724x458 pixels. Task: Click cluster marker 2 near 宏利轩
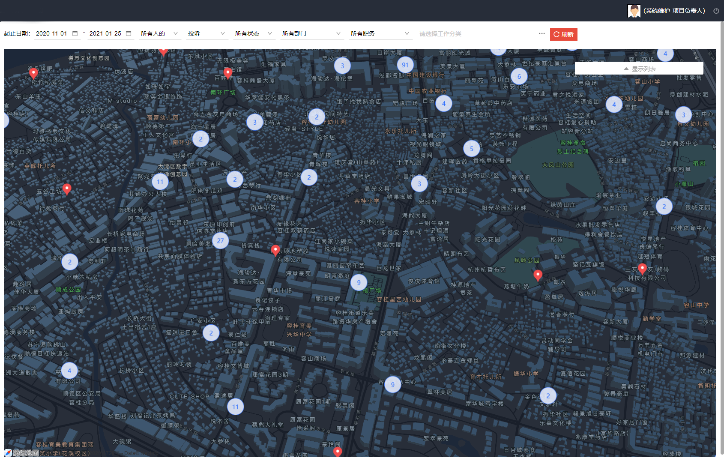tap(70, 262)
